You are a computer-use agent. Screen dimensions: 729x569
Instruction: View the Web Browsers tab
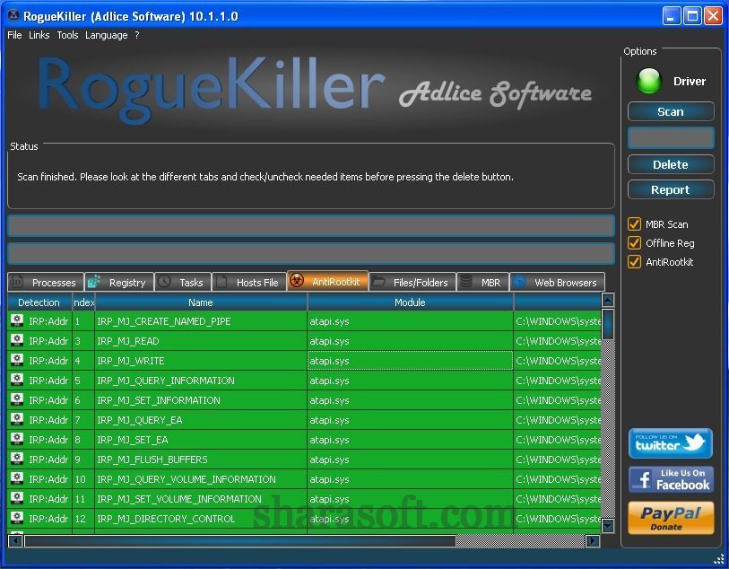click(x=558, y=283)
